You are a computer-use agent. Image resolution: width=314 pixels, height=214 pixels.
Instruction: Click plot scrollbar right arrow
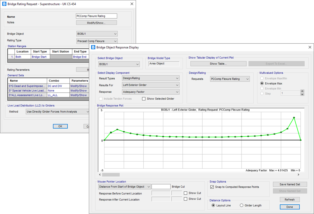(x=298, y=175)
